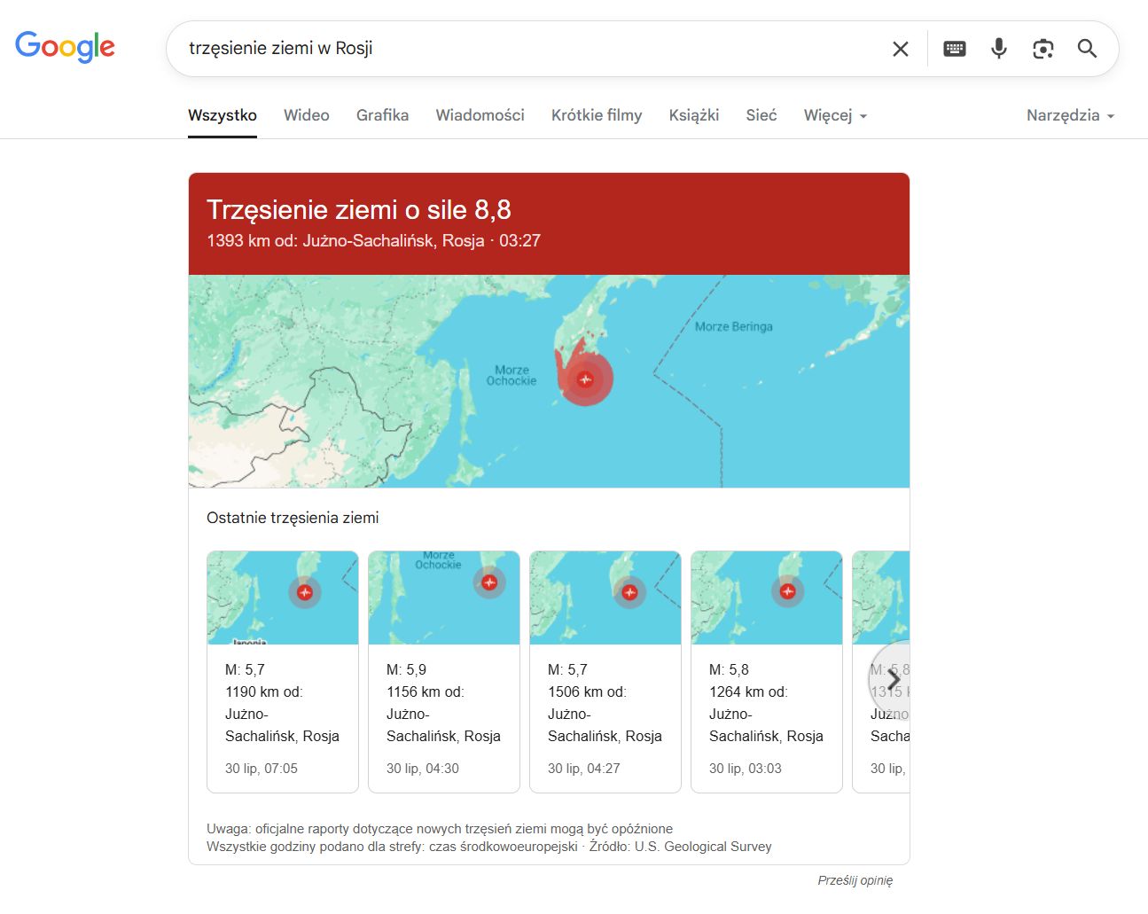This screenshot has height=914, width=1148.
Task: Click the search magnifier icon
Action: tap(1087, 49)
